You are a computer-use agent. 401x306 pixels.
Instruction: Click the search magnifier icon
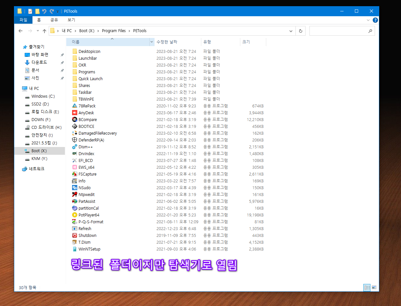370,31
